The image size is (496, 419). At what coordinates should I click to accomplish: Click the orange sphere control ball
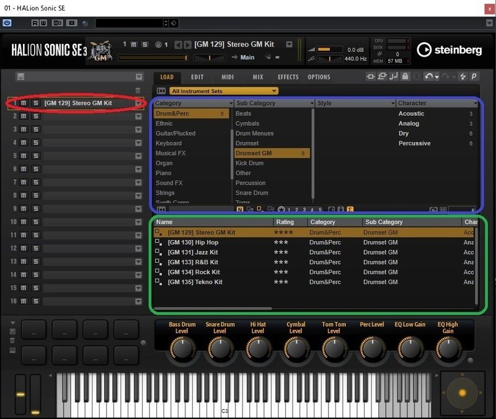pyautogui.click(x=462, y=393)
